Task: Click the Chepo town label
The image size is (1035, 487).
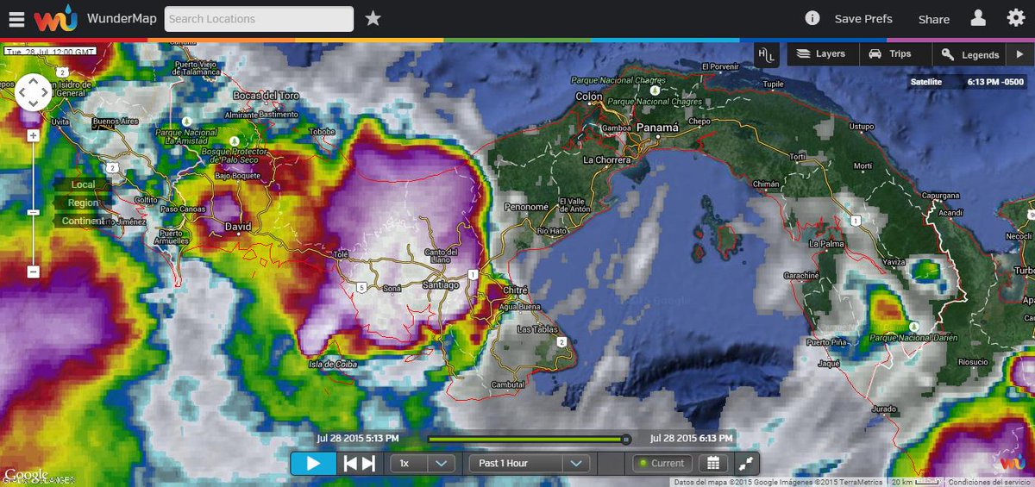Action: coord(699,122)
